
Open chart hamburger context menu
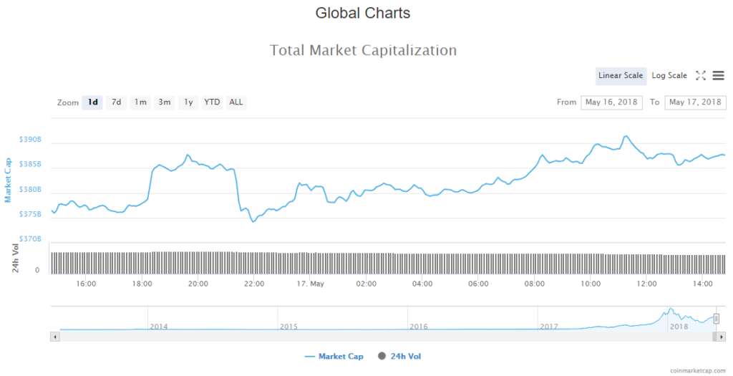pyautogui.click(x=718, y=75)
